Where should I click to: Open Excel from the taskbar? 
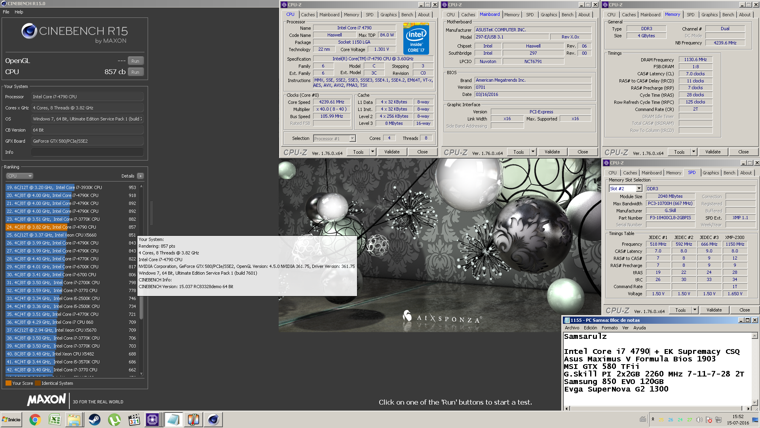coord(55,420)
